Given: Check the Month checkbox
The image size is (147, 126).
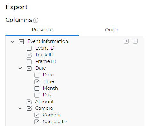Looking at the screenshot, I should [x=37, y=88].
